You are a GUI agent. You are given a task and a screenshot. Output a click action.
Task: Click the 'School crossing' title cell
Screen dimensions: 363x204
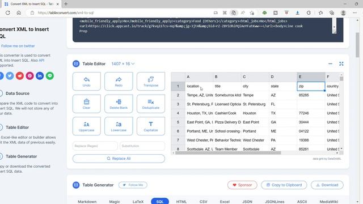click(227, 131)
